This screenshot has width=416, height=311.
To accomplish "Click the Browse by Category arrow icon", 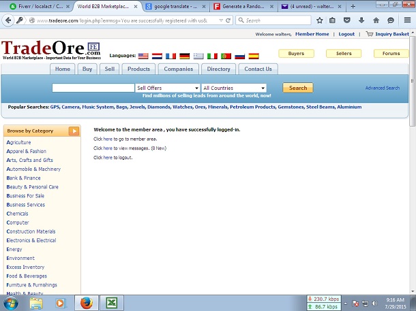I will coord(74,131).
